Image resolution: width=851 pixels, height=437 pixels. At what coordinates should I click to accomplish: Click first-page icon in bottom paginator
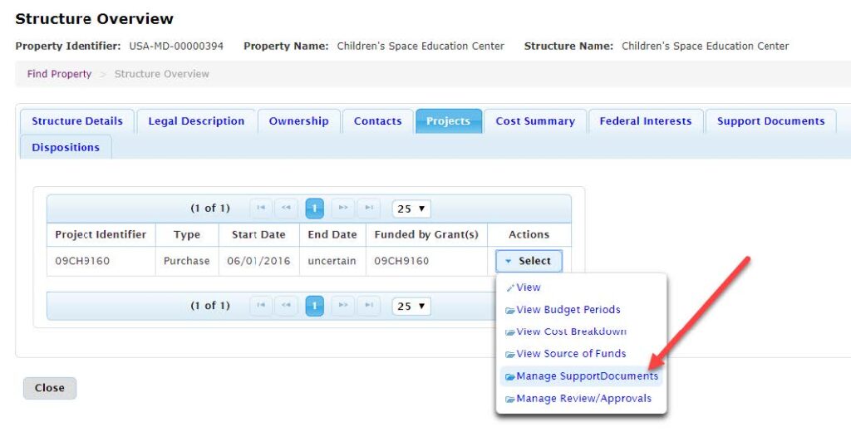(x=261, y=306)
